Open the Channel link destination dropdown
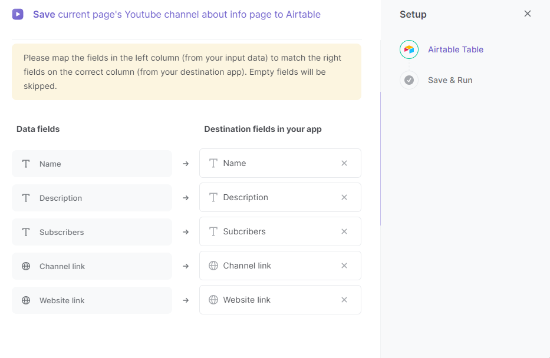Screen dimensions: 550x358 coord(280,266)
